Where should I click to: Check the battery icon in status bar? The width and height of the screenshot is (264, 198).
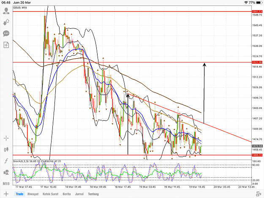coord(259,3)
